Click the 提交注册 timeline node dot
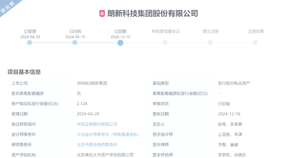The image size is (291, 158). pyautogui.click(x=210, y=43)
